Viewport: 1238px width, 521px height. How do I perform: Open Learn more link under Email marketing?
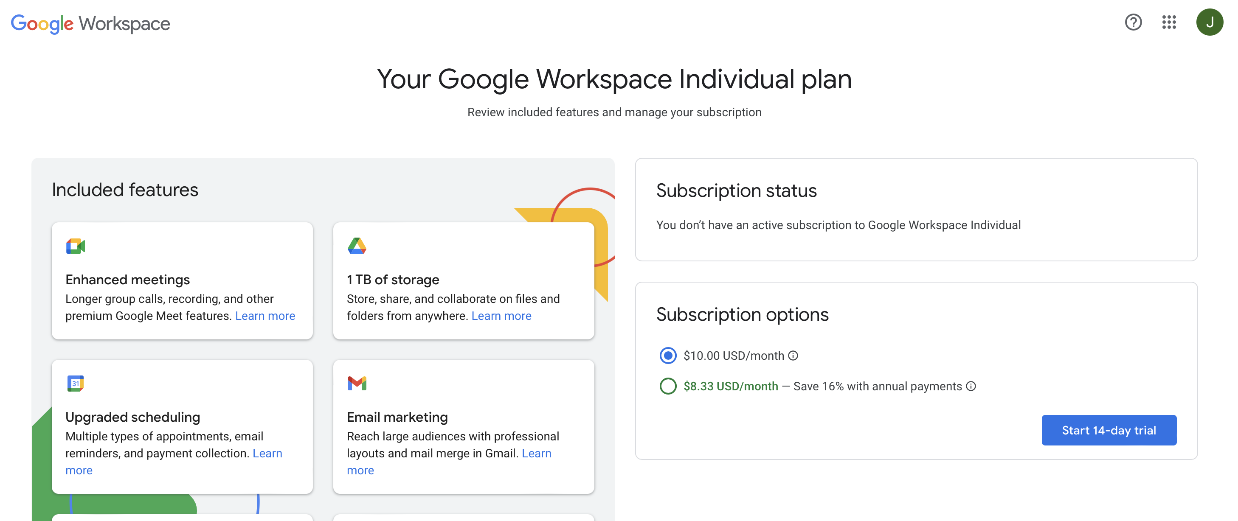[x=536, y=453]
